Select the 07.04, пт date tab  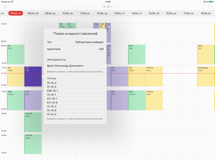point(16,13)
